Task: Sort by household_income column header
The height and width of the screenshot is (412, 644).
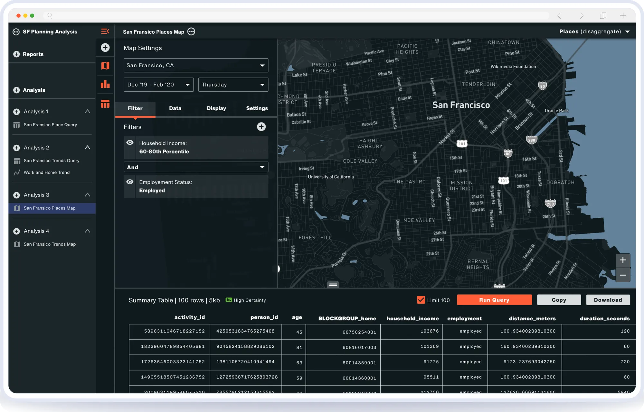Action: [412, 318]
